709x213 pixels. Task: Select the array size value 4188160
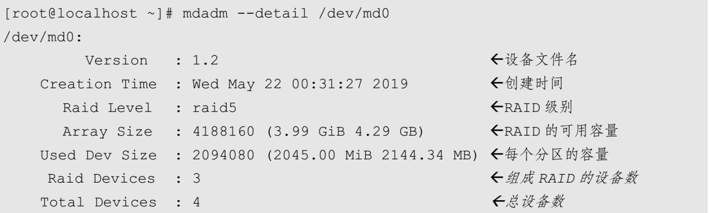tap(223, 132)
